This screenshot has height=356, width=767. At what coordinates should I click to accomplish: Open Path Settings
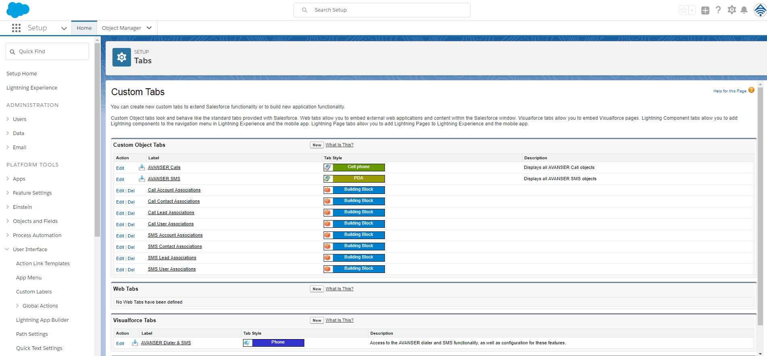click(32, 334)
